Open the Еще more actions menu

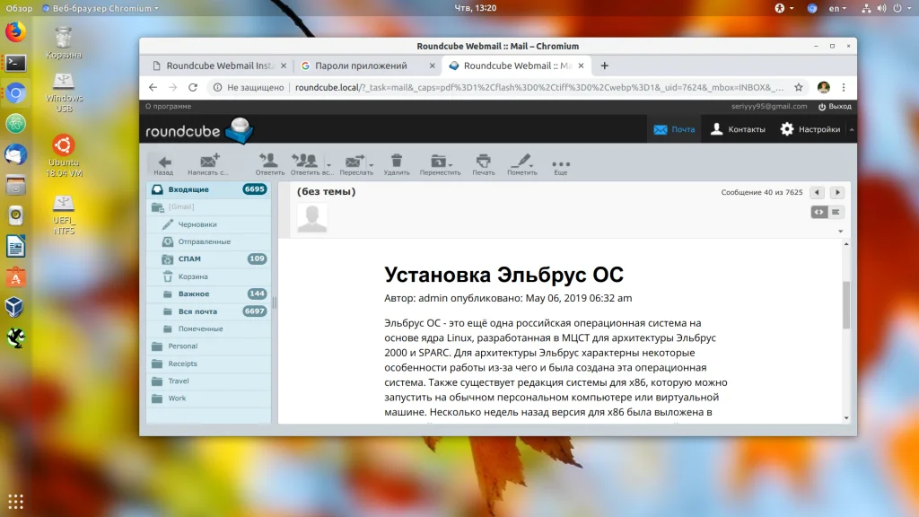[561, 166]
